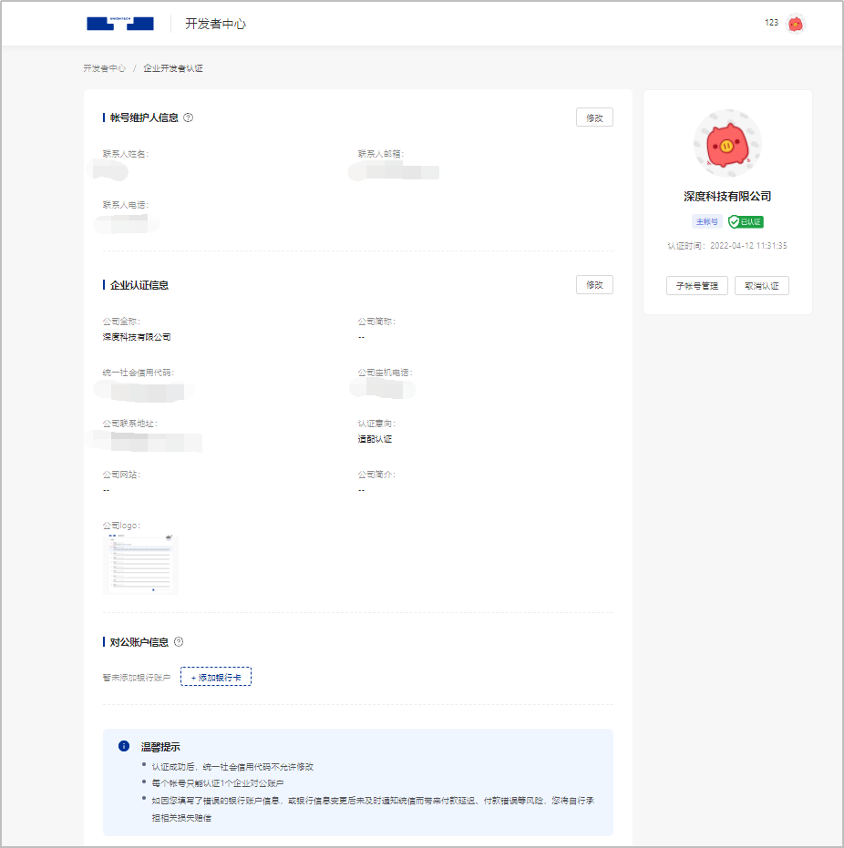844x848 pixels.
Task: Click the 开发者中心 title in header
Action: click(215, 24)
